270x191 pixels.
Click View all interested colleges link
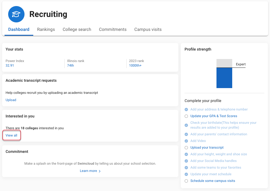11,136
